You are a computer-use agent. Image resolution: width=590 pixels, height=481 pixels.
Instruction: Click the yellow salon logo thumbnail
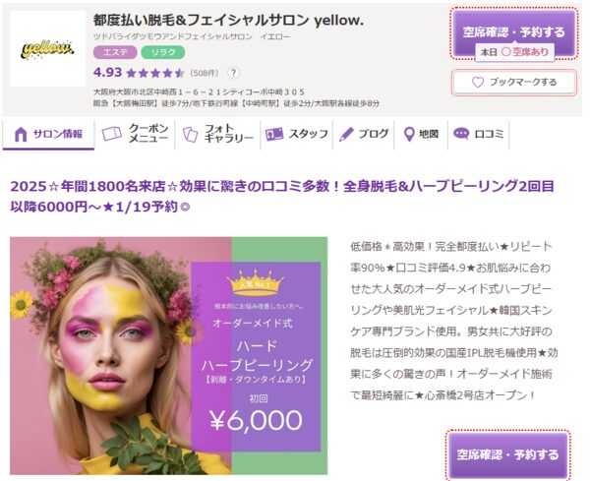(47, 48)
